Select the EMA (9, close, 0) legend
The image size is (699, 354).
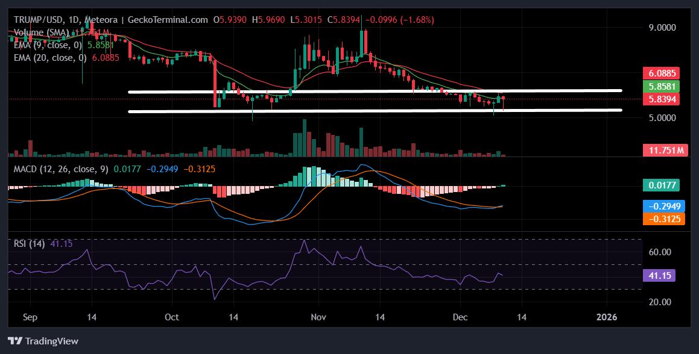[48, 45]
